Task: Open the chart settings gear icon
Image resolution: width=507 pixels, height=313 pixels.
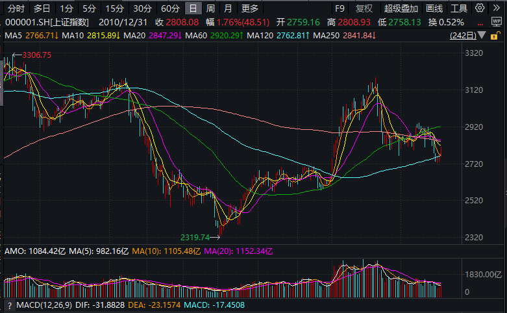Action: pyautogui.click(x=479, y=8)
